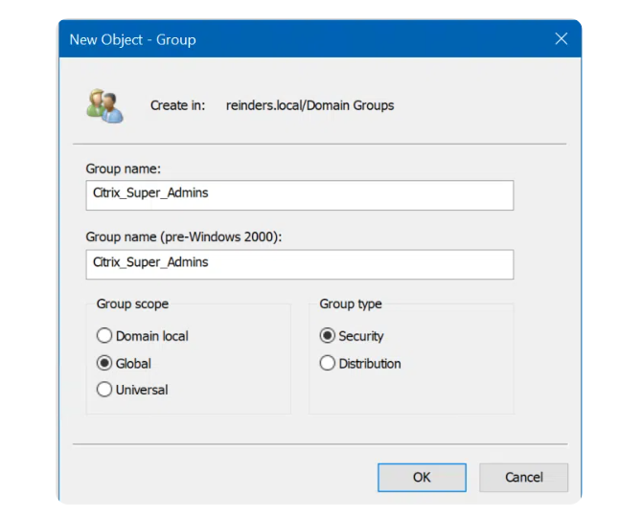Click empty space below the Distribution option

pyautogui.click(x=412, y=394)
